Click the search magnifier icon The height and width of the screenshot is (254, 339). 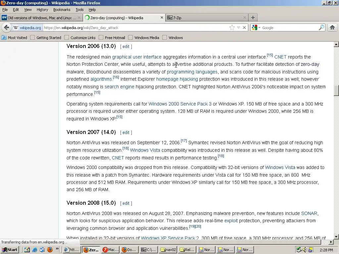point(321,28)
